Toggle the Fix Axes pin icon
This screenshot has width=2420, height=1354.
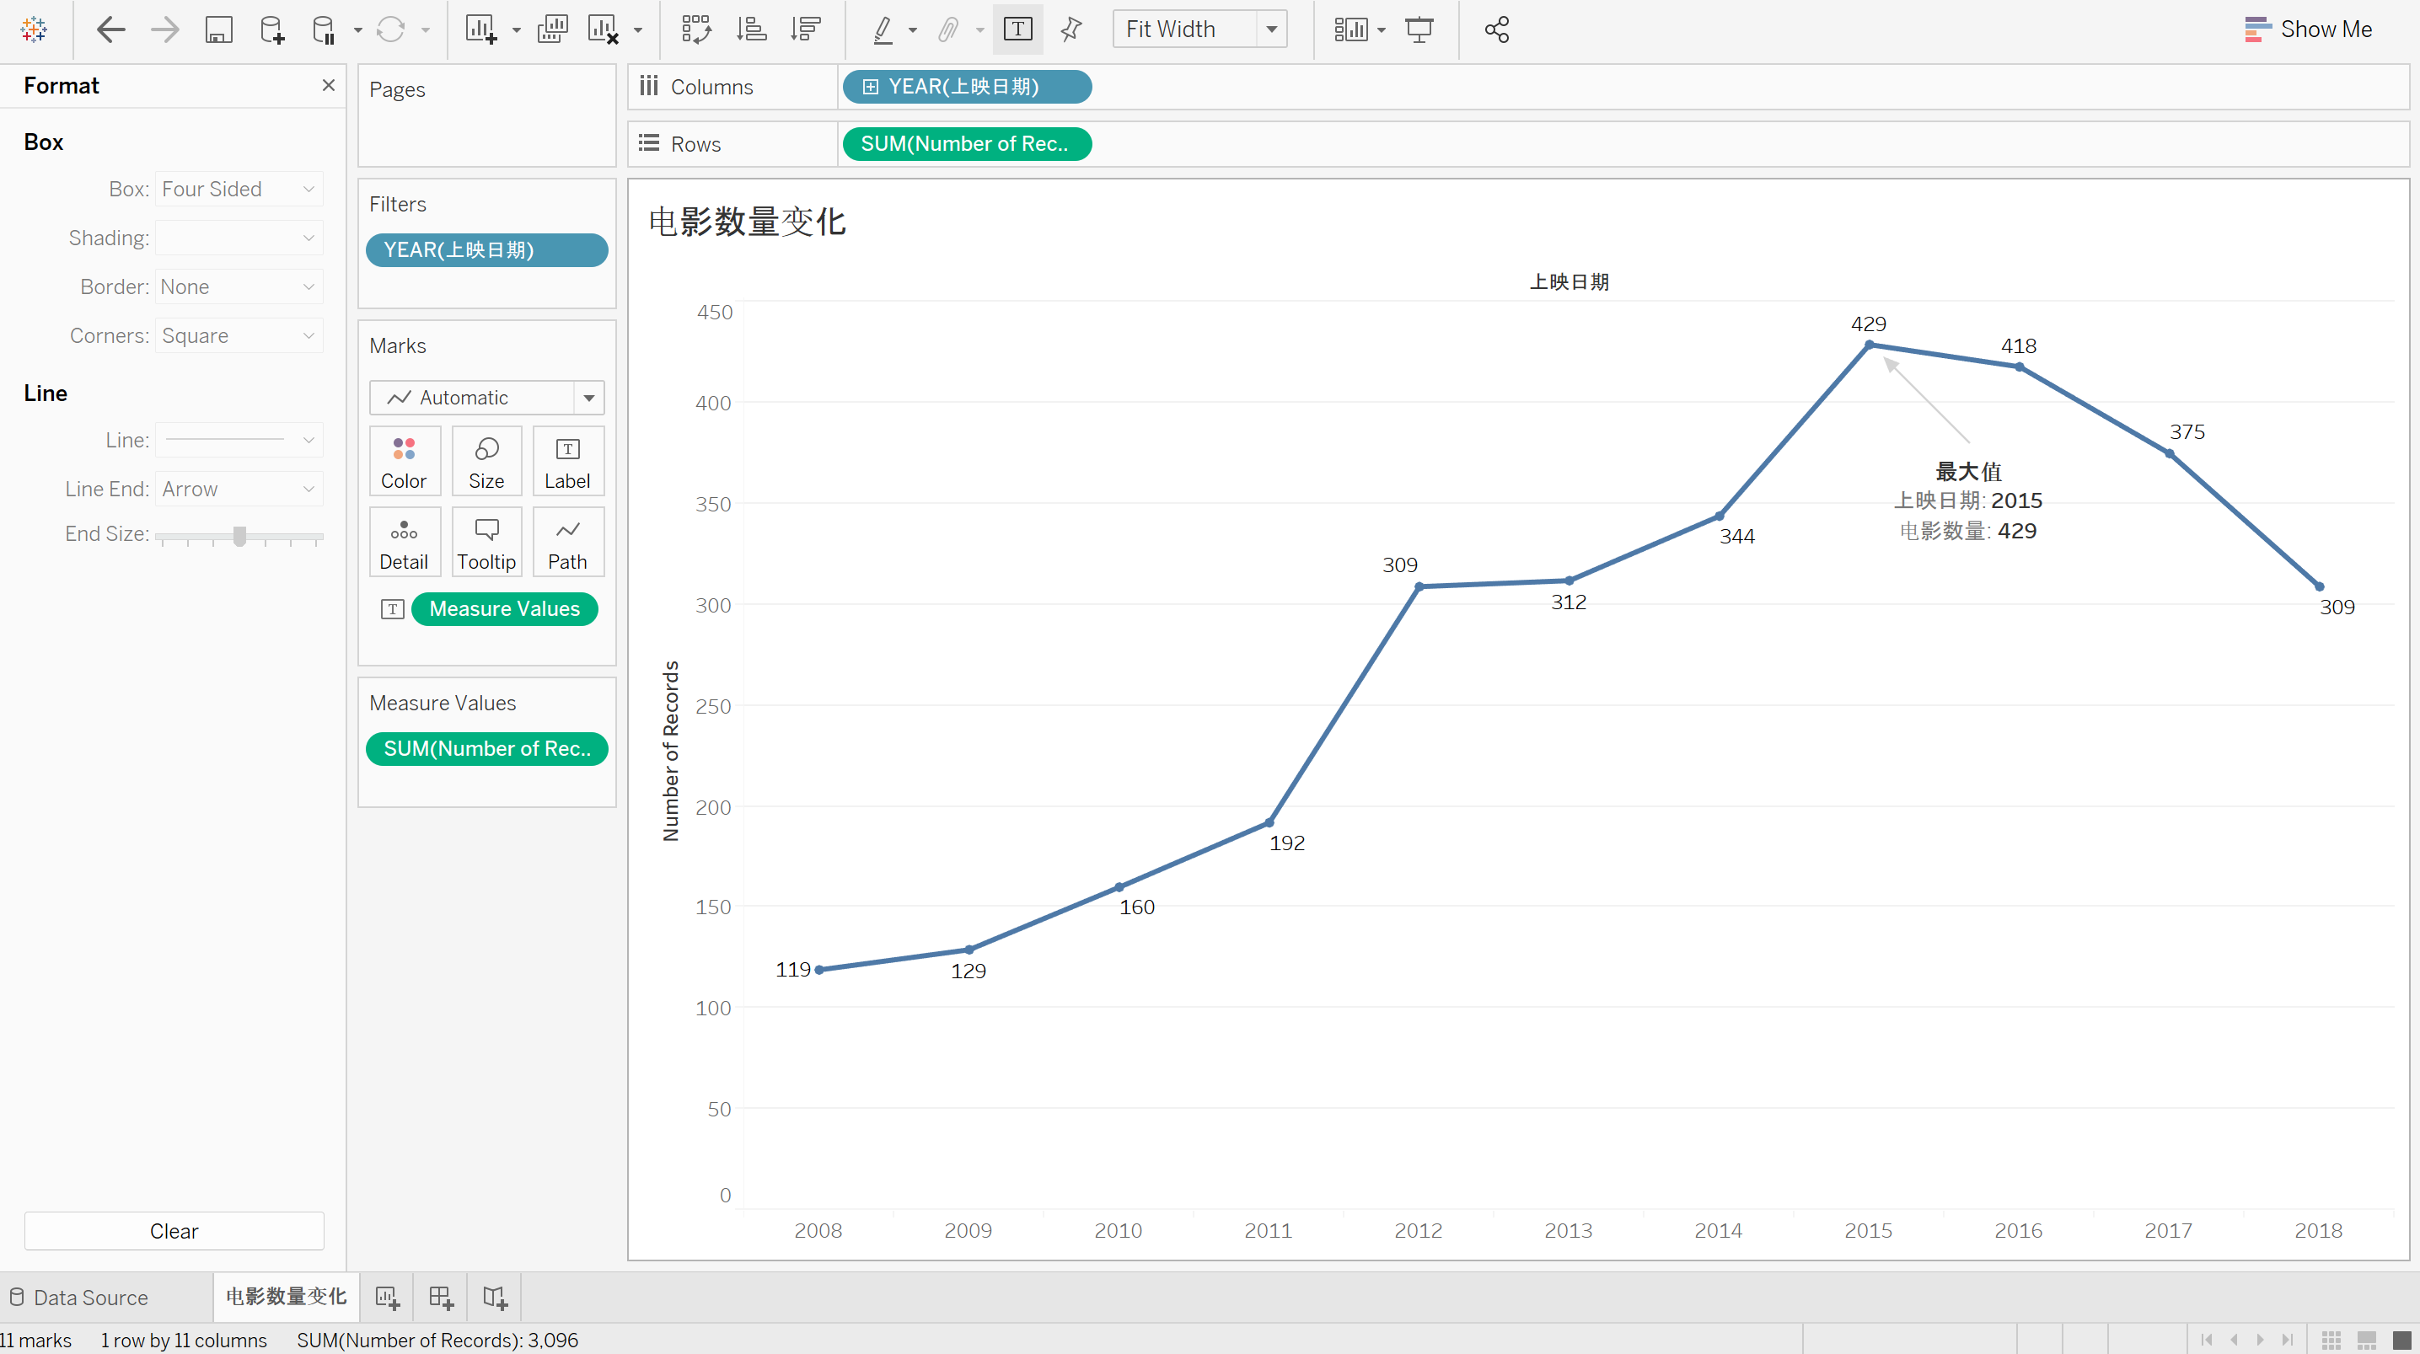click(x=1070, y=30)
